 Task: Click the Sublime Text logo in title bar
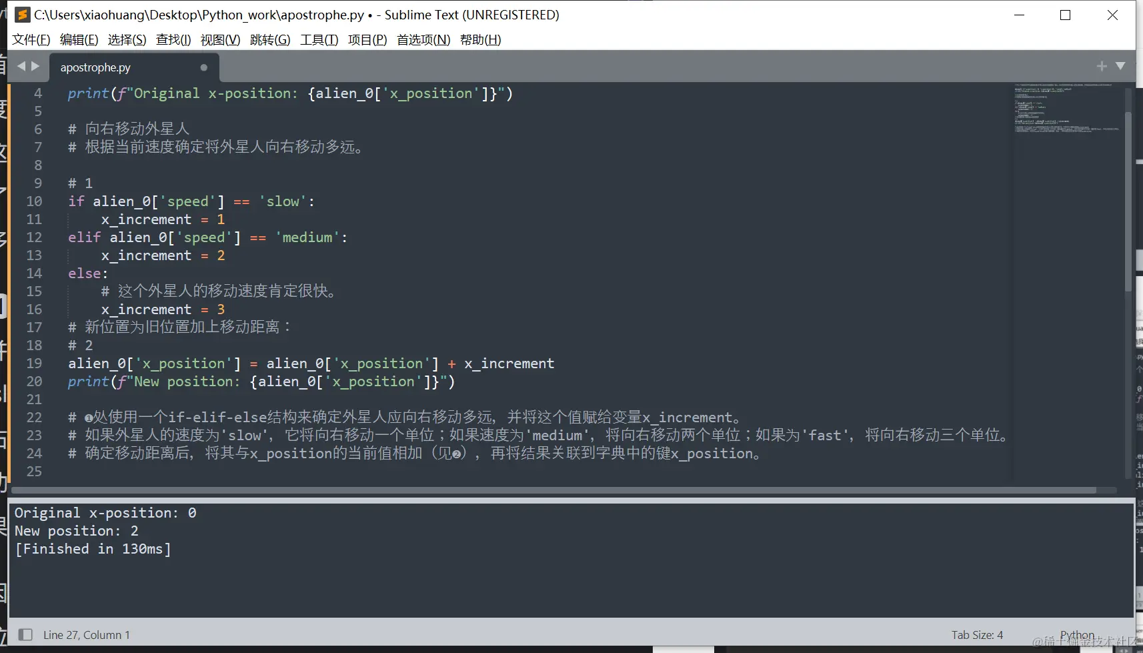22,15
